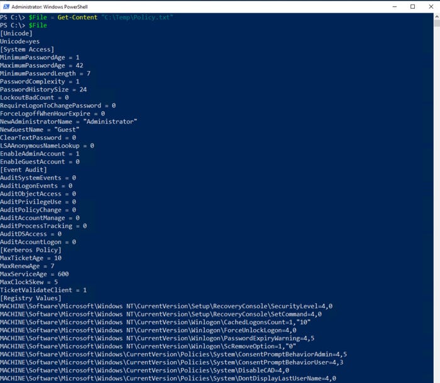Minimize the PowerShell window
Screen dimensions: 440x383
(x=395, y=6)
